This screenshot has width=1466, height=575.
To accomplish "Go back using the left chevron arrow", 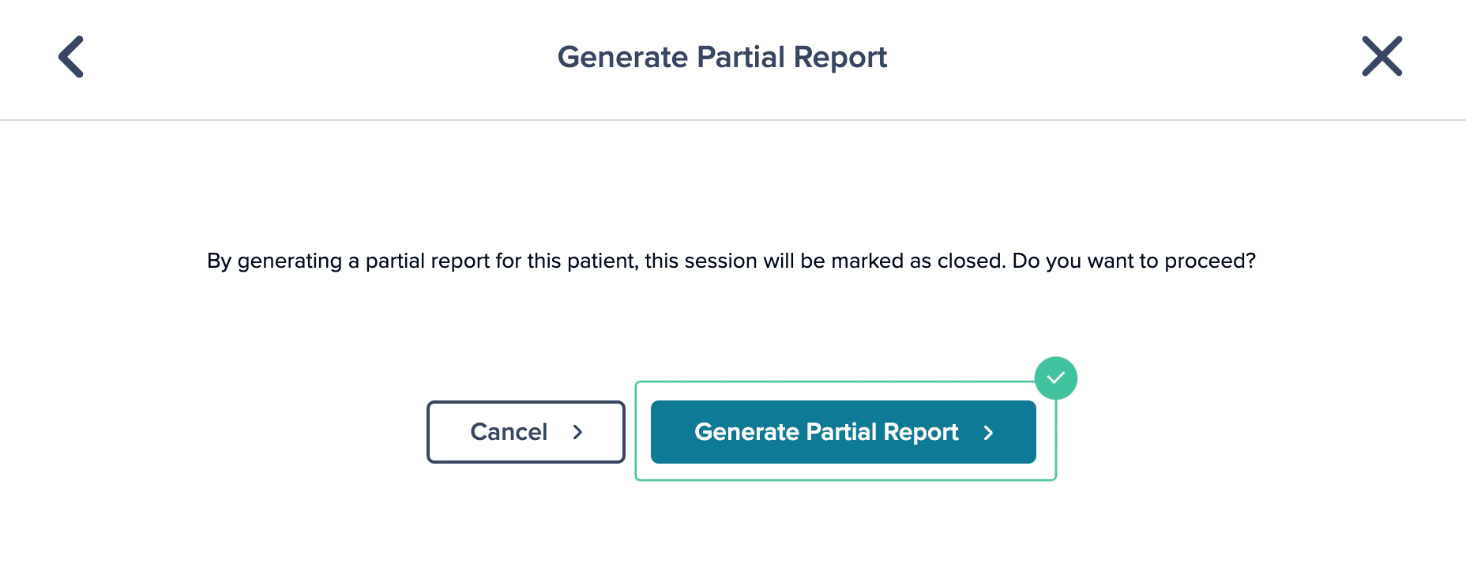I will pos(71,57).
